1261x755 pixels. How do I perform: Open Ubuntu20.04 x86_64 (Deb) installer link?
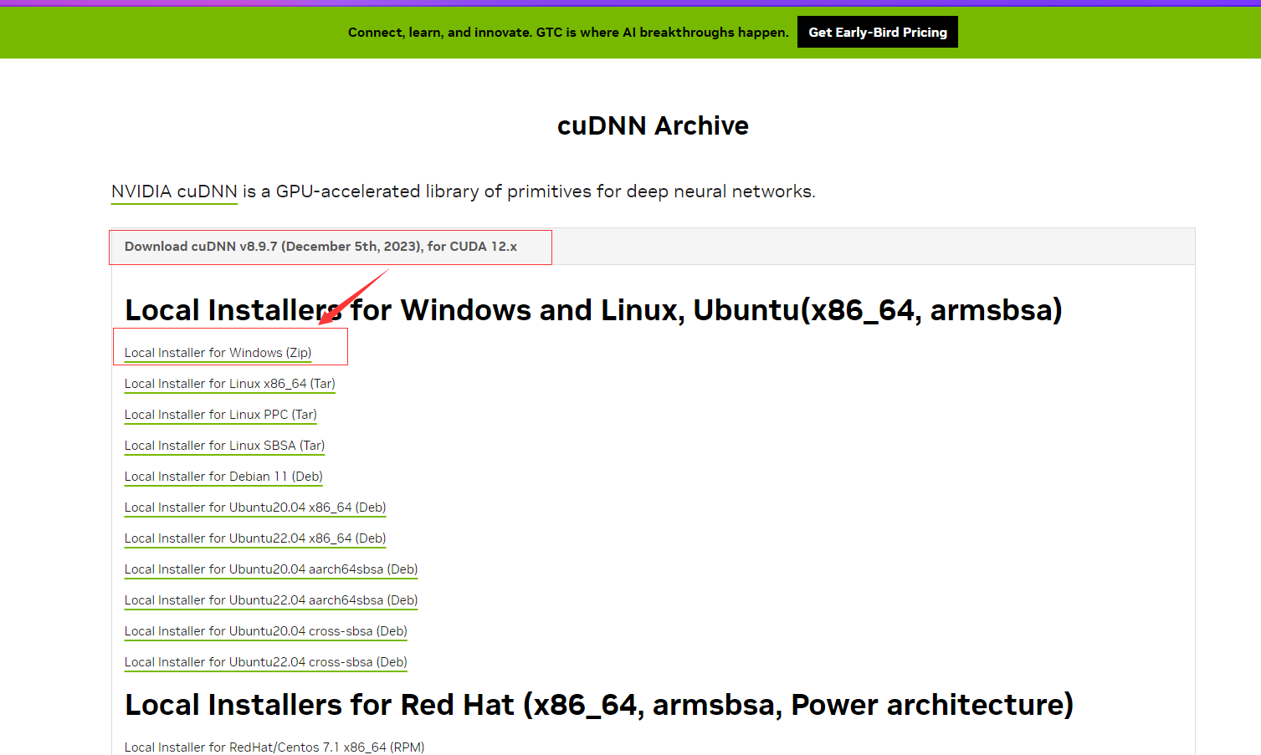255,508
